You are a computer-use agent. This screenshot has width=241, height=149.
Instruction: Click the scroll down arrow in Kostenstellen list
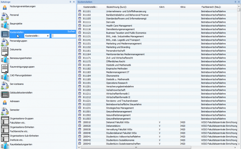239,144
